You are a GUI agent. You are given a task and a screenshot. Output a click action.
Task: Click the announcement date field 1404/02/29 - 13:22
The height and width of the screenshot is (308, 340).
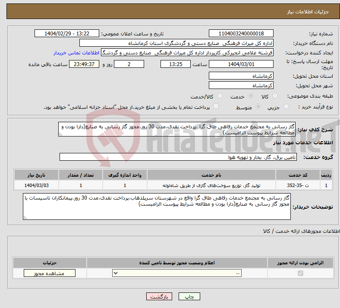tap(67, 33)
